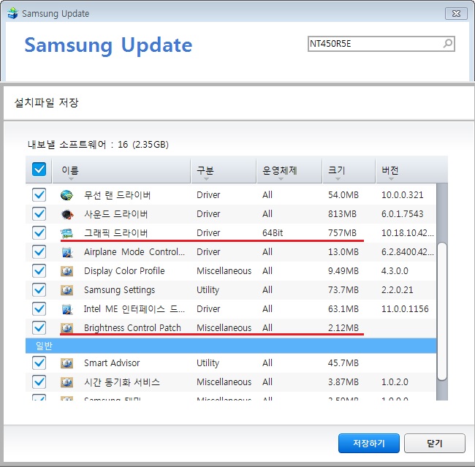This screenshot has width=475, height=467.
Task: Uncheck the Samsung Settings checkbox
Action: pyautogui.click(x=39, y=290)
